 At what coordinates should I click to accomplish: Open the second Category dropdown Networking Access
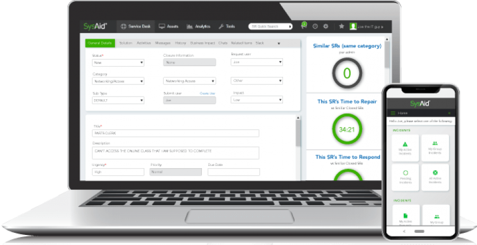click(190, 81)
